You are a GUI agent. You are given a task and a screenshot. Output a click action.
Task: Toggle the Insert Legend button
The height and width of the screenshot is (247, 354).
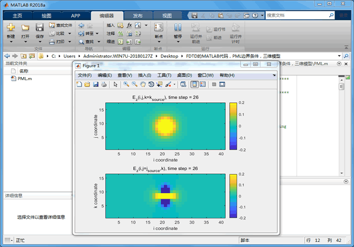tap(203, 84)
